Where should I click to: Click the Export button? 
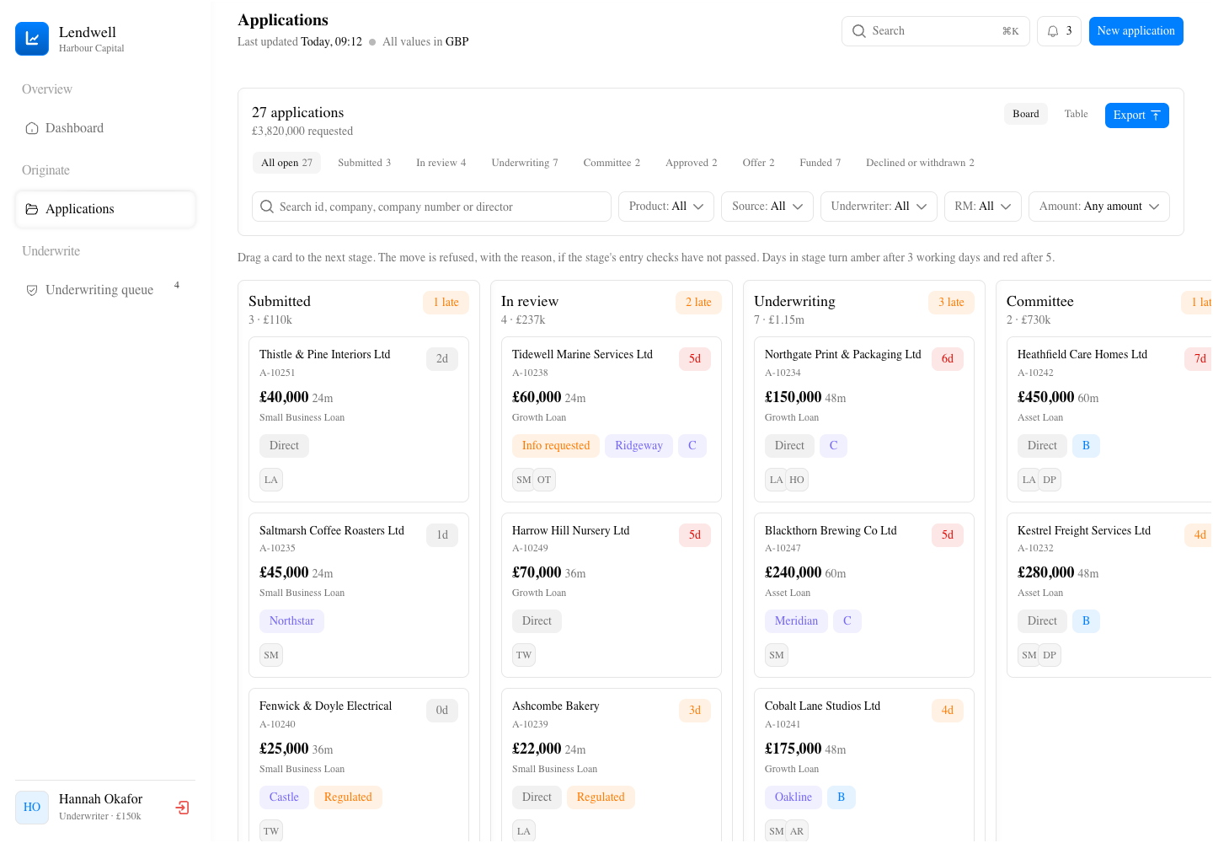tap(1137, 115)
